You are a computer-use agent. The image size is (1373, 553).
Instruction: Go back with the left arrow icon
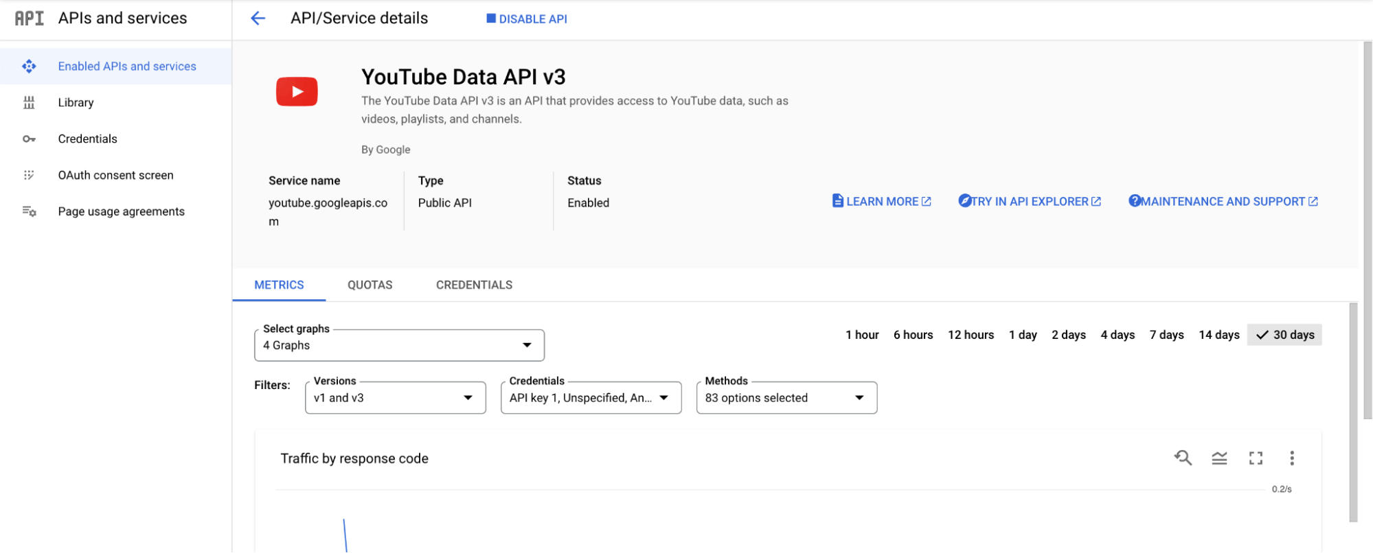click(x=258, y=19)
